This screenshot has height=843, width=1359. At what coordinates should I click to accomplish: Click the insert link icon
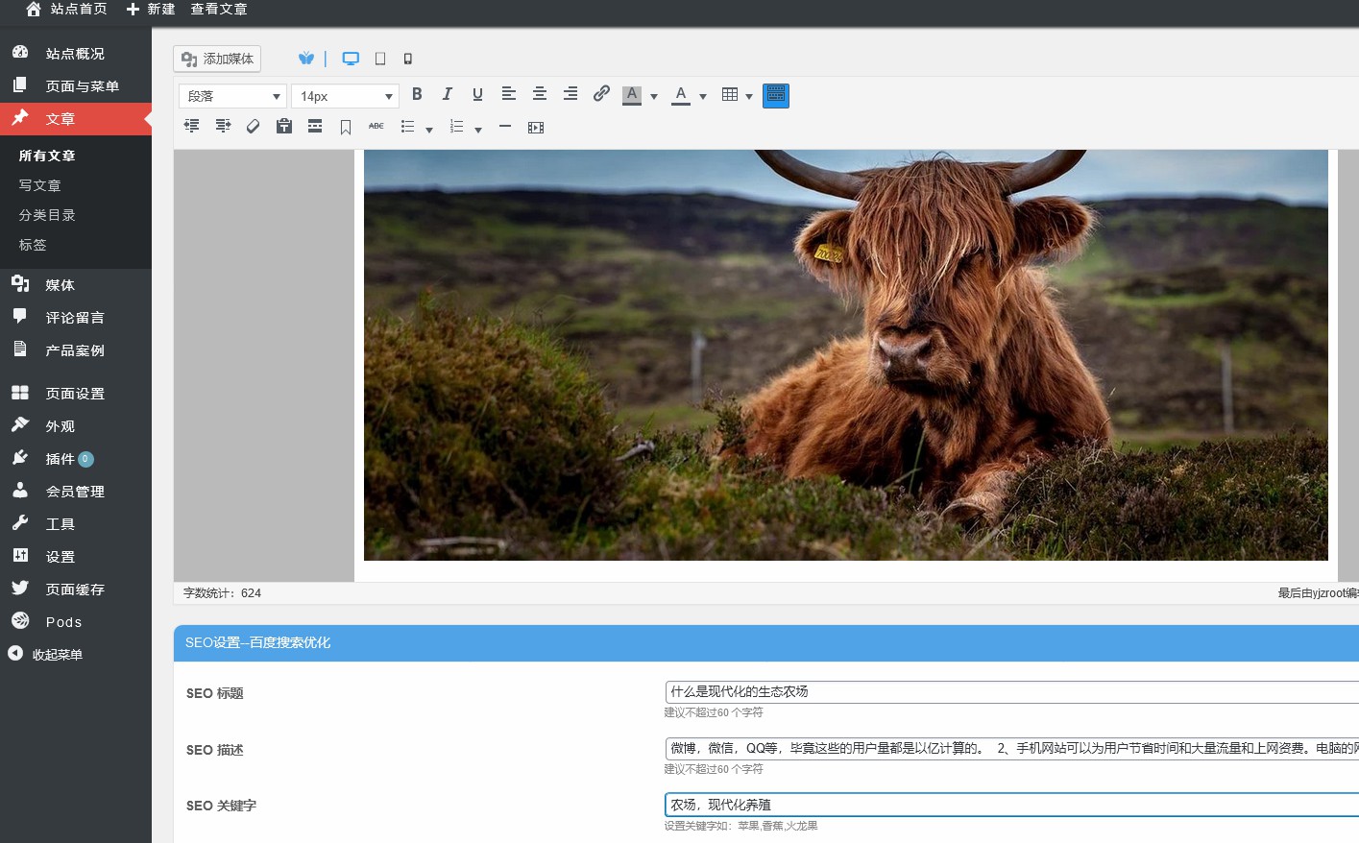pos(601,94)
